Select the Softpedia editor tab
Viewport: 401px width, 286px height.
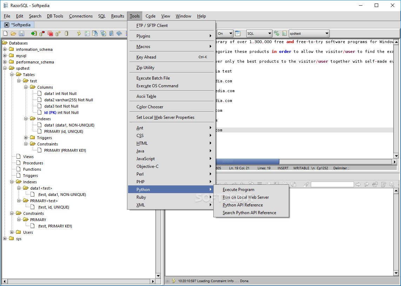21,25
